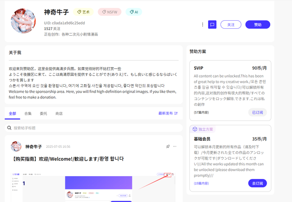Click the UID c0ada1a9d6c25edd text

point(65,23)
